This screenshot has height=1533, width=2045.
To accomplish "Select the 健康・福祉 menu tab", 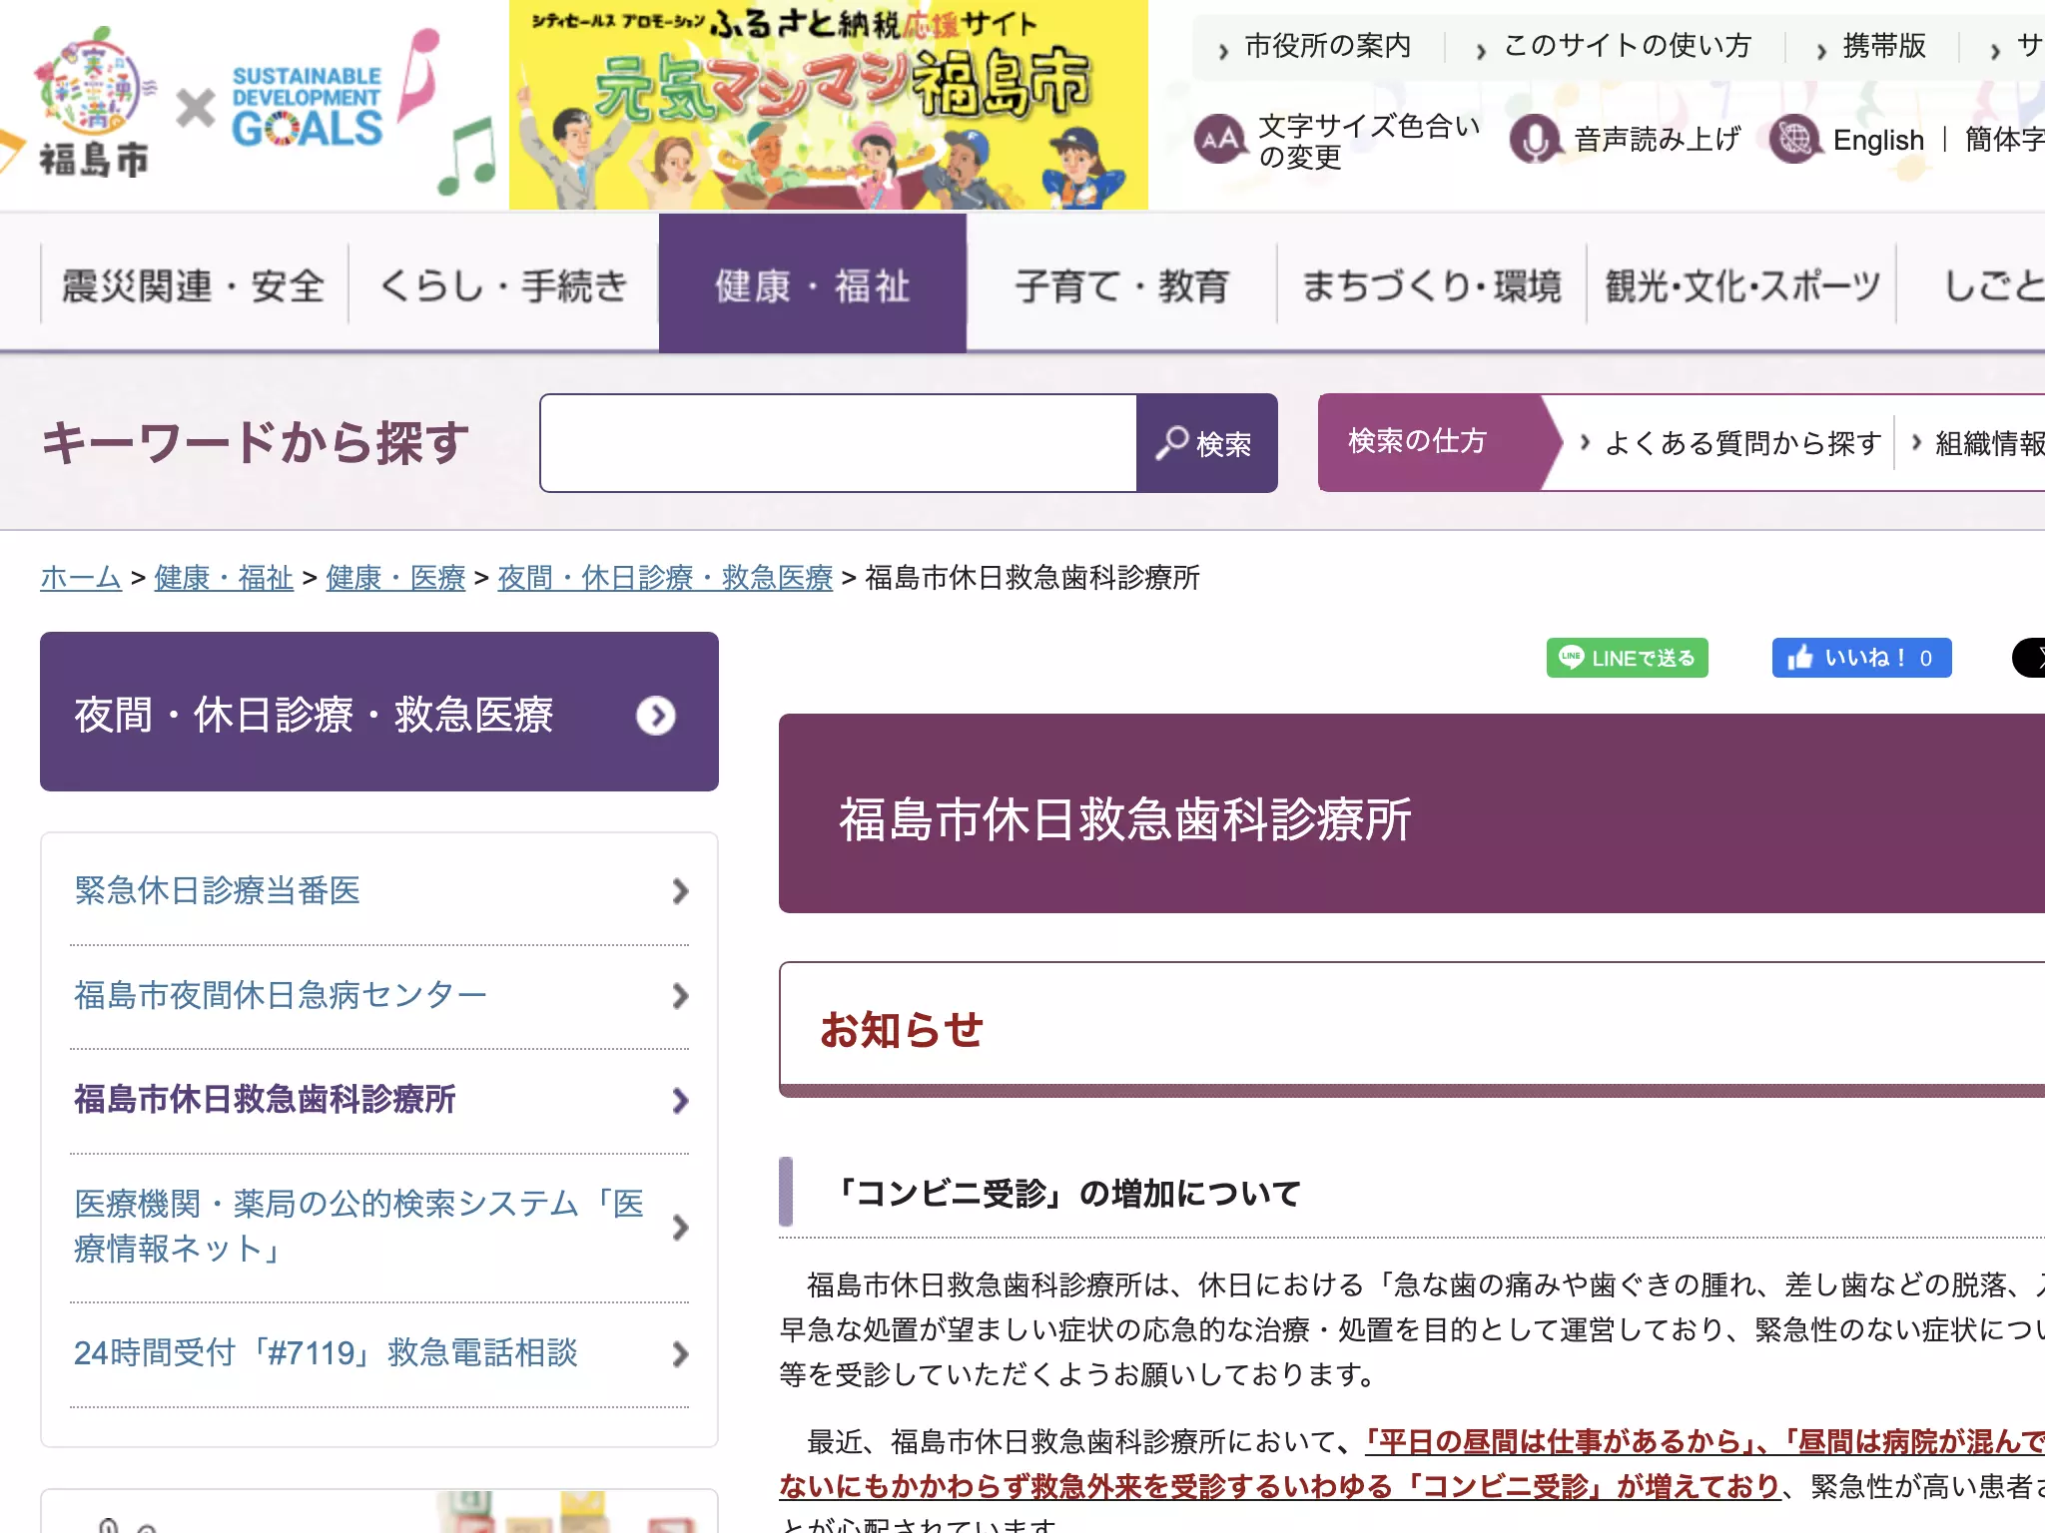I will pyautogui.click(x=812, y=283).
